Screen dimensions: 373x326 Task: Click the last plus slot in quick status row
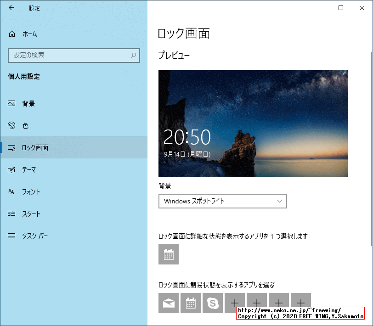(x=301, y=303)
